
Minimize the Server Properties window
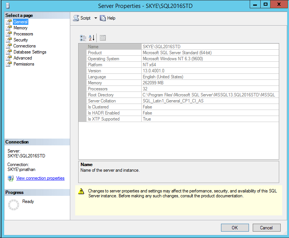[255, 4]
